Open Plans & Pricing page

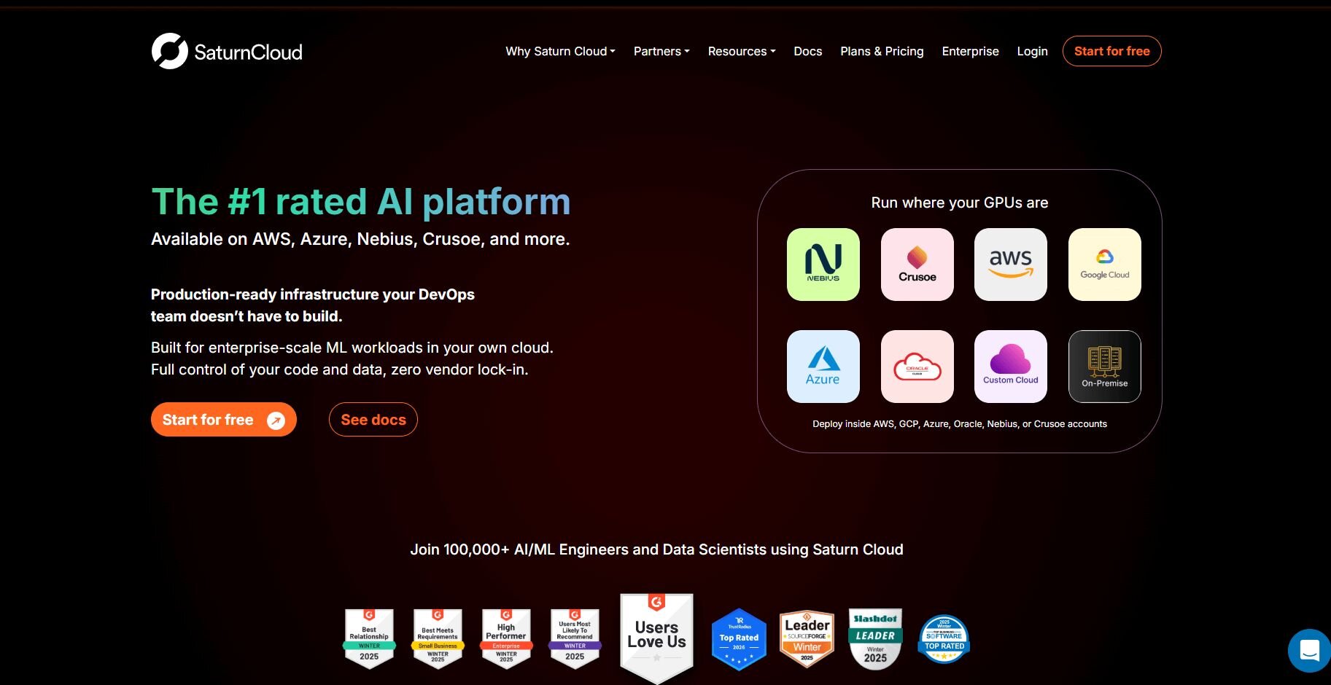coord(882,51)
